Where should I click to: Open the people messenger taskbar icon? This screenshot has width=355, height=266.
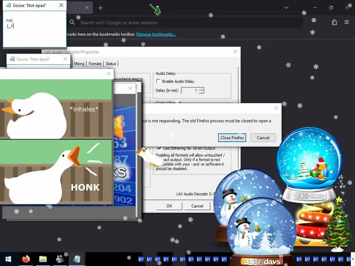(60, 259)
